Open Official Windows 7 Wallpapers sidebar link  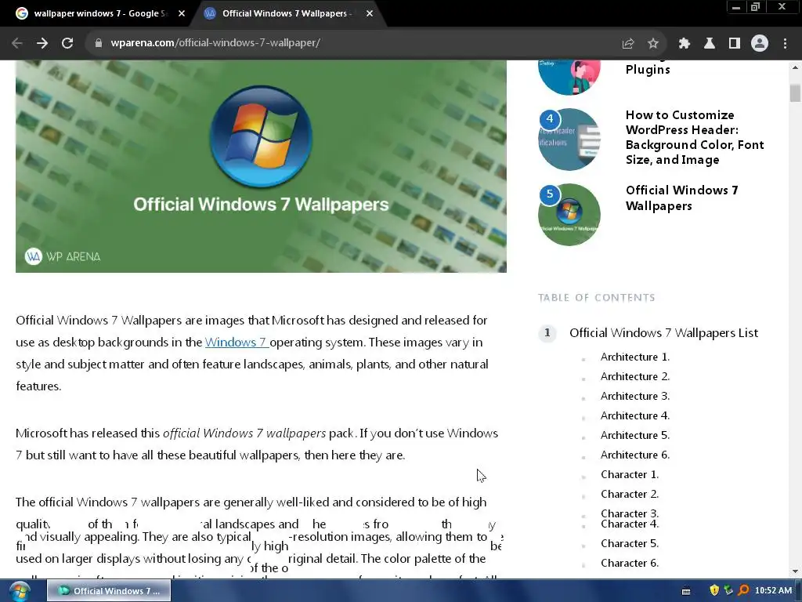[x=682, y=198]
